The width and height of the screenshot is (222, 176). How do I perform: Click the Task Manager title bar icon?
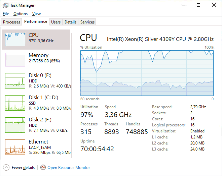(5, 5)
